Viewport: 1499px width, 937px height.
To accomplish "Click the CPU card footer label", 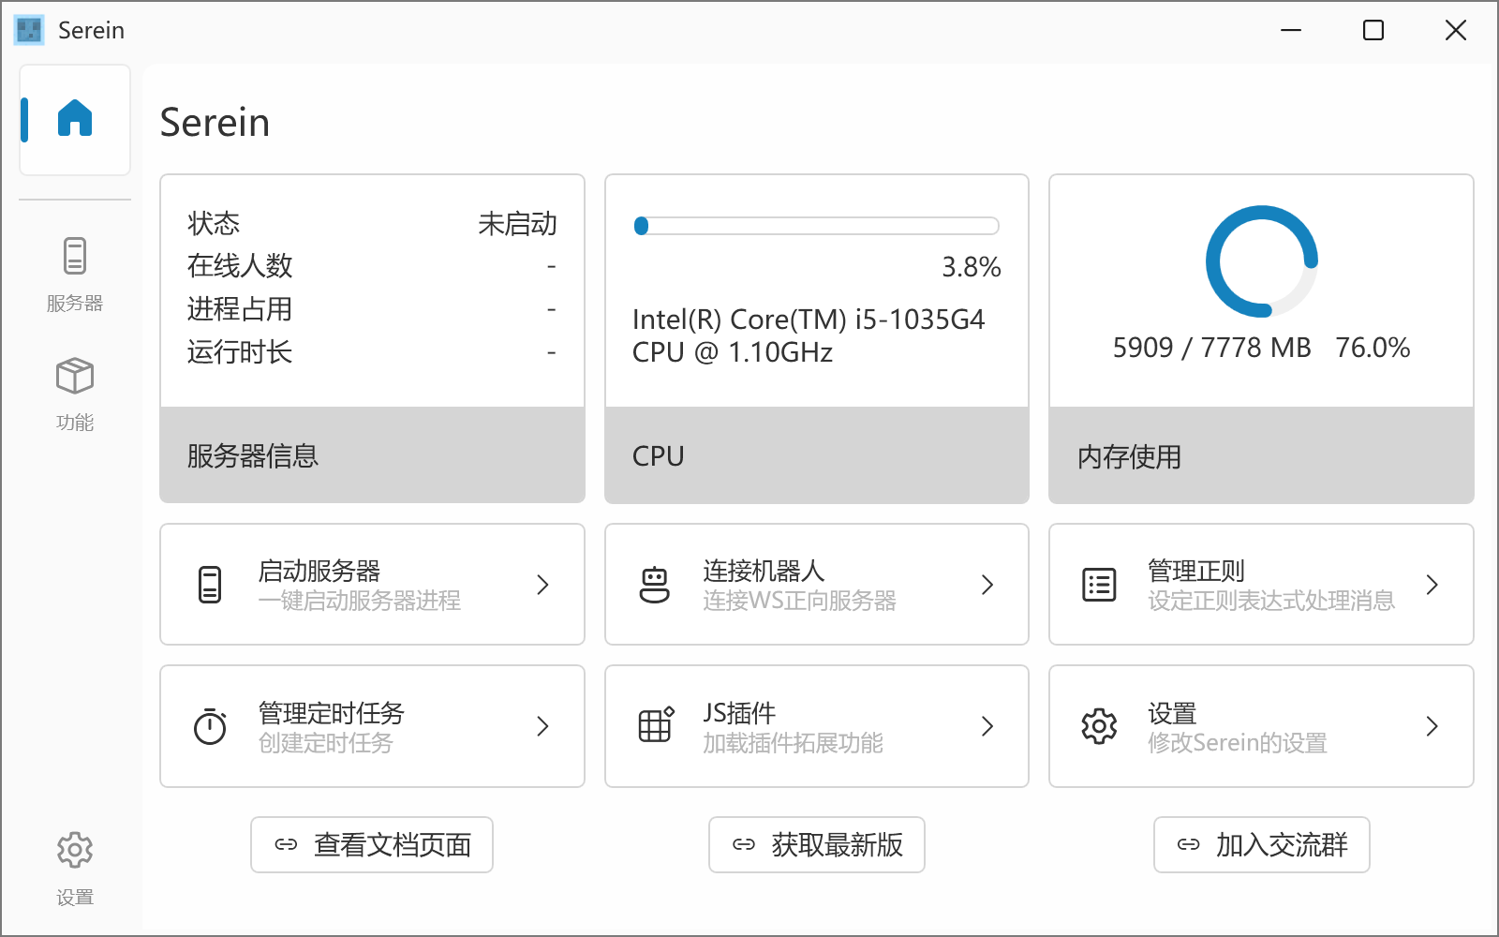I will click(x=659, y=456).
